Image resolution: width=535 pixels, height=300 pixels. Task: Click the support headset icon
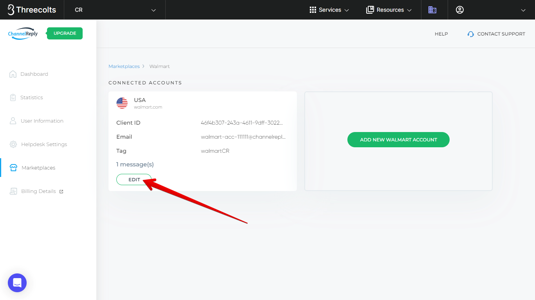coord(471,34)
